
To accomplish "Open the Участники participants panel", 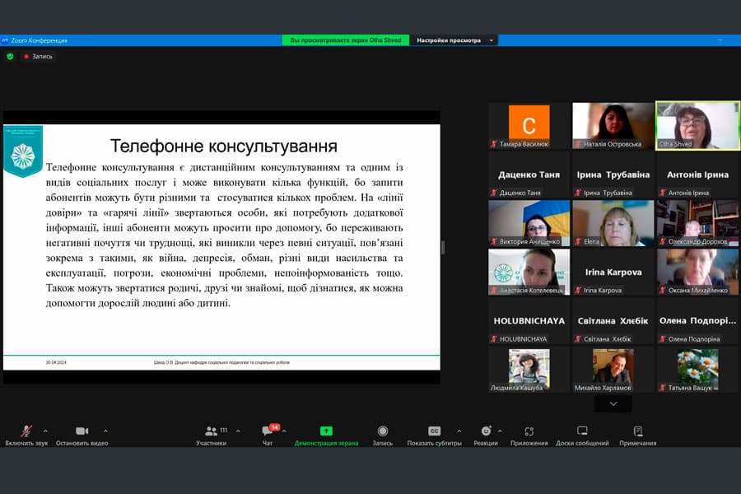I will pyautogui.click(x=212, y=431).
